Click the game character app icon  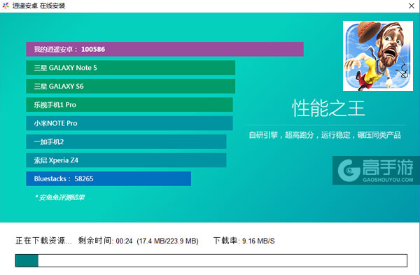point(378,56)
